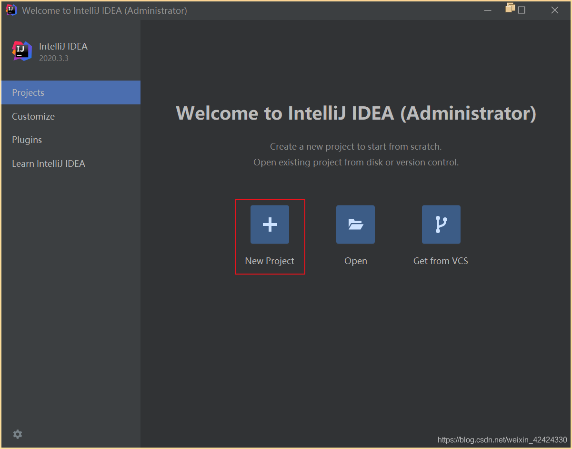Open settings gear at bottom of sidebar
Screen dimensions: 572x449
point(18,434)
